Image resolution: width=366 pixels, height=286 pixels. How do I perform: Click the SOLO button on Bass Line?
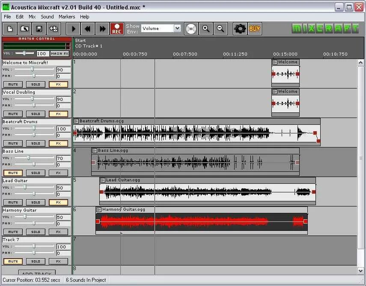36,173
